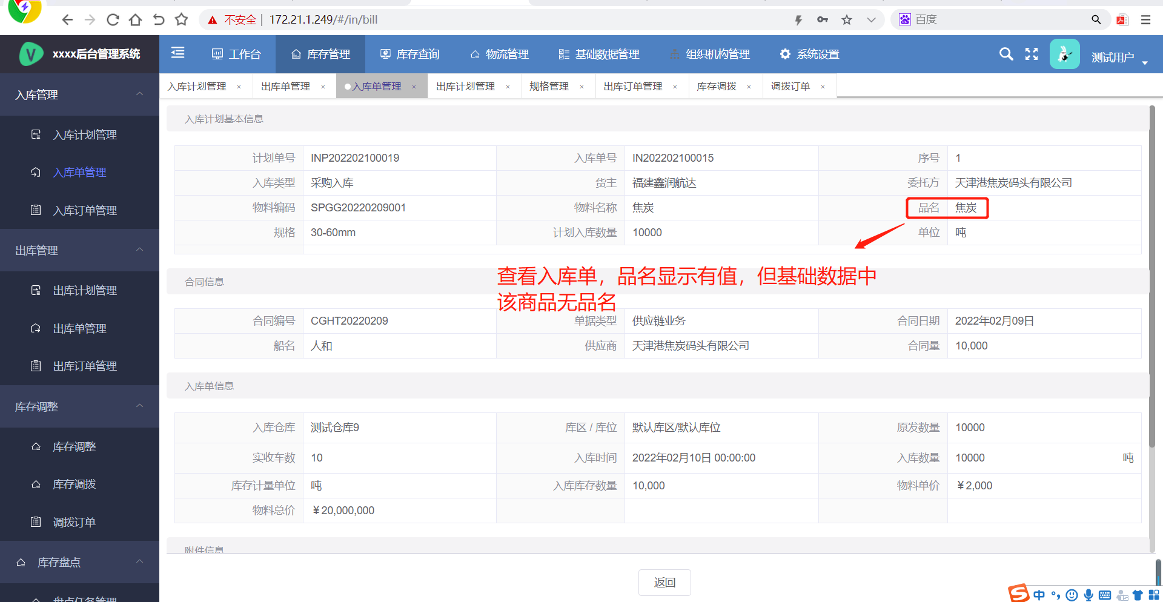Switch to the 调拨订单 tab
Image resolution: width=1163 pixels, height=602 pixels.
(790, 87)
